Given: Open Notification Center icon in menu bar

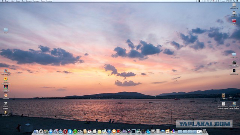Looking at the screenshot, I should click(237, 1).
